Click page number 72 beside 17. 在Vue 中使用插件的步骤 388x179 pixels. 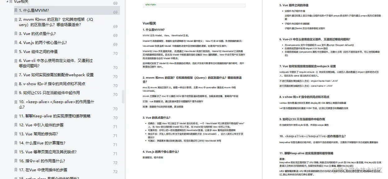pyautogui.click(x=115, y=172)
